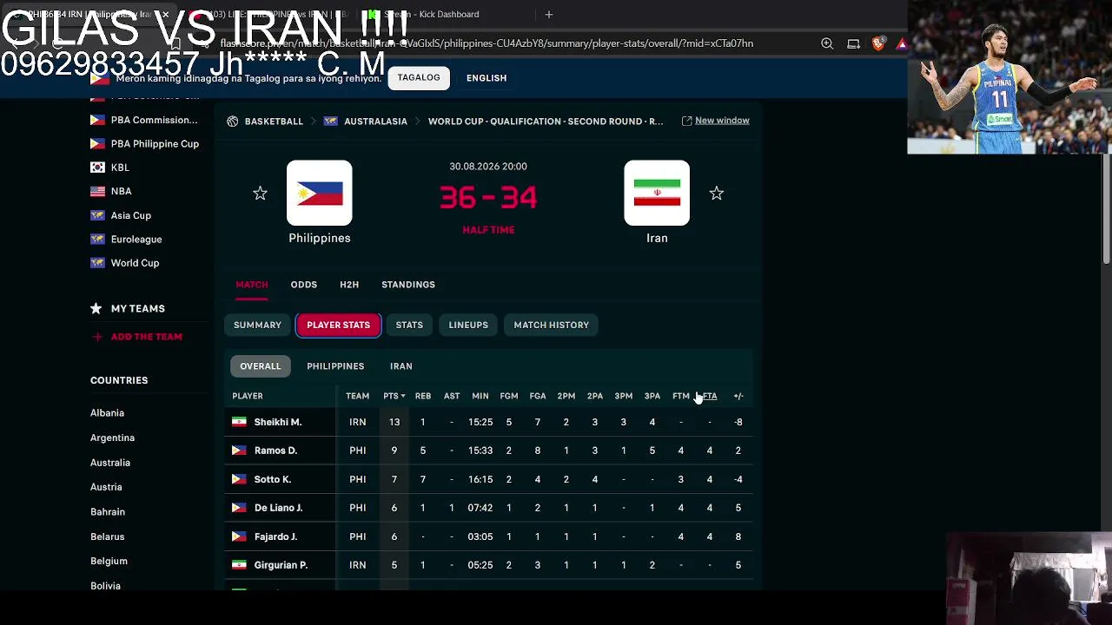1112x625 pixels.
Task: Favorite the Philippines team with its star
Action: click(x=260, y=194)
